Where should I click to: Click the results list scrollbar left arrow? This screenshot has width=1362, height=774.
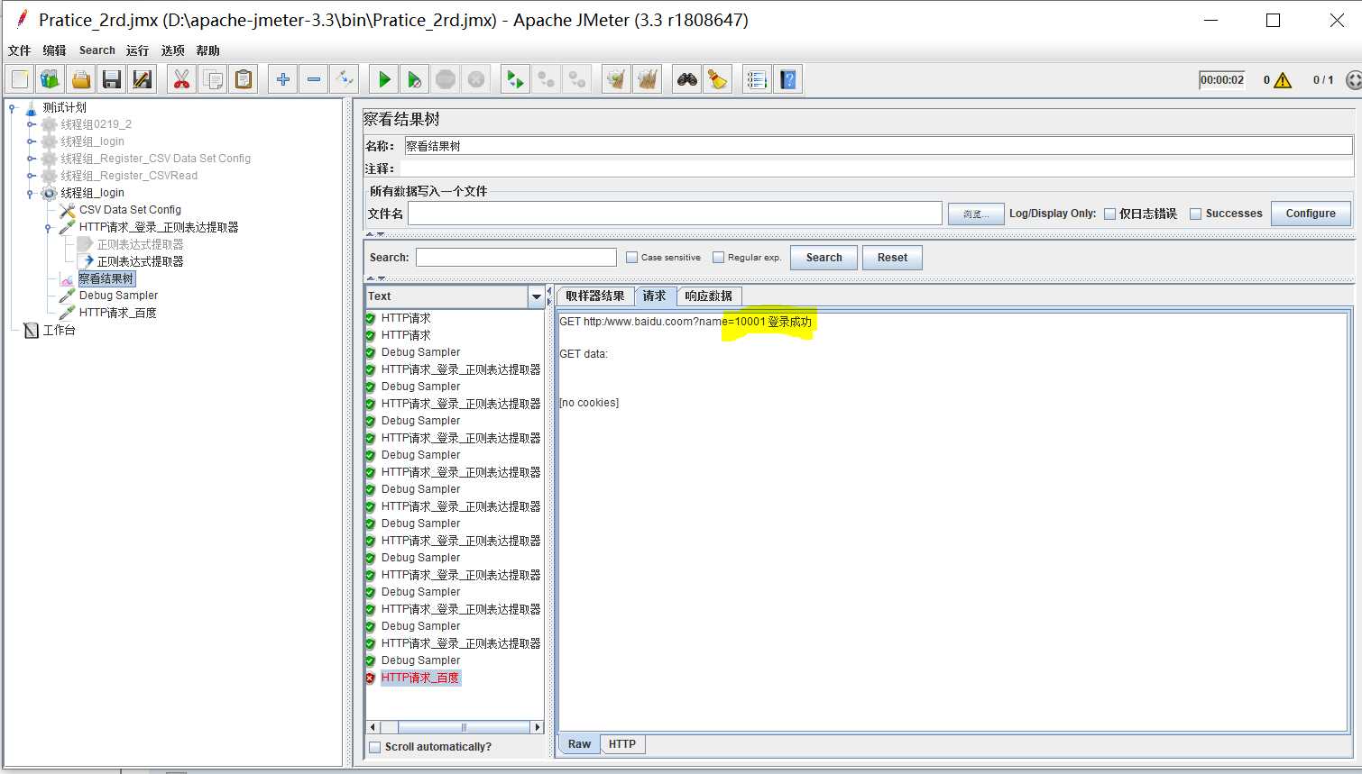pyautogui.click(x=373, y=727)
